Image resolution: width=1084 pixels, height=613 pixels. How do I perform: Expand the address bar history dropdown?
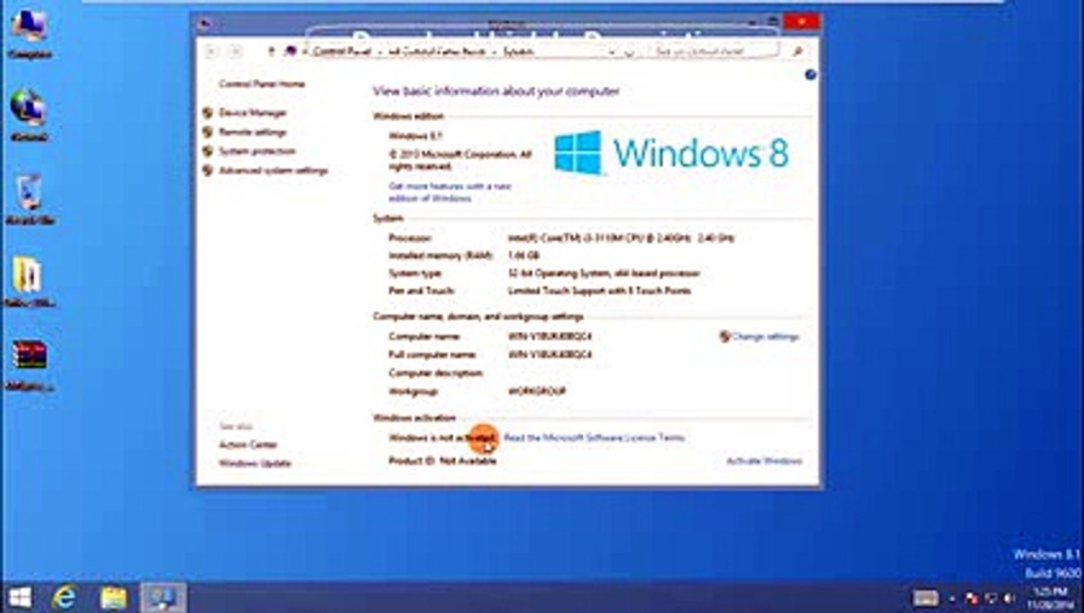pos(612,52)
